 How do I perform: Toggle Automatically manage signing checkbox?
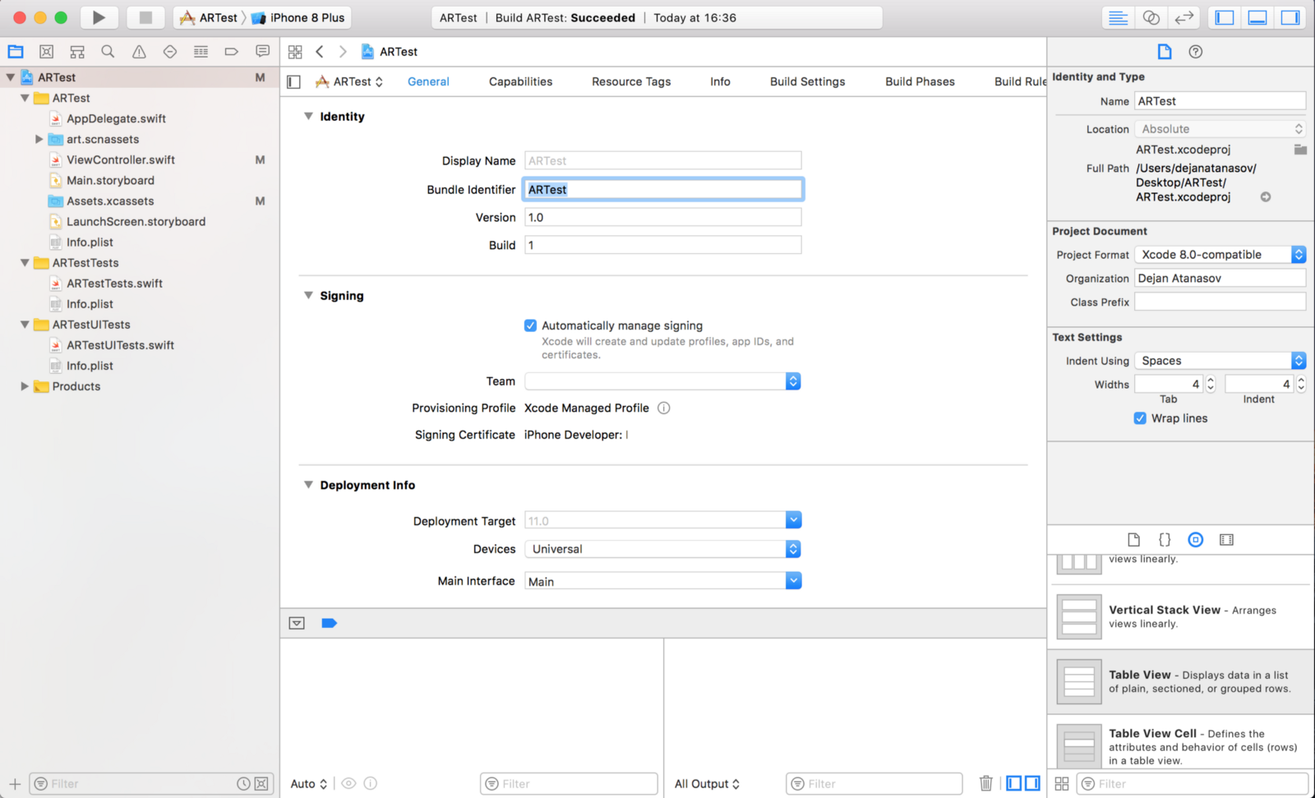click(531, 325)
